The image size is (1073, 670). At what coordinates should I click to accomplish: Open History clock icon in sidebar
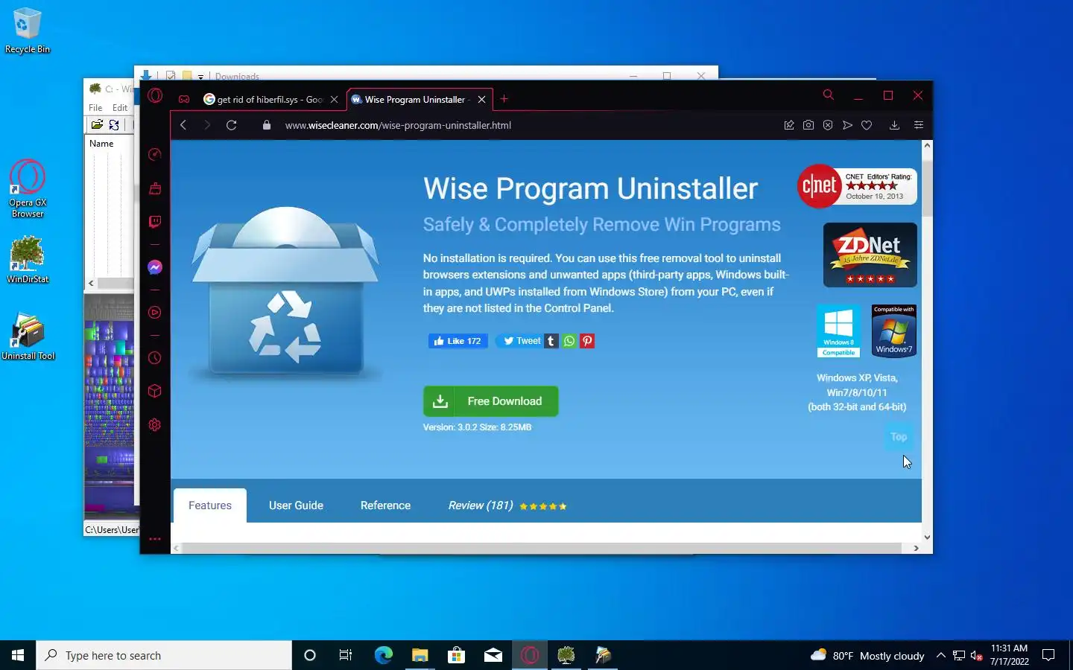click(x=155, y=358)
